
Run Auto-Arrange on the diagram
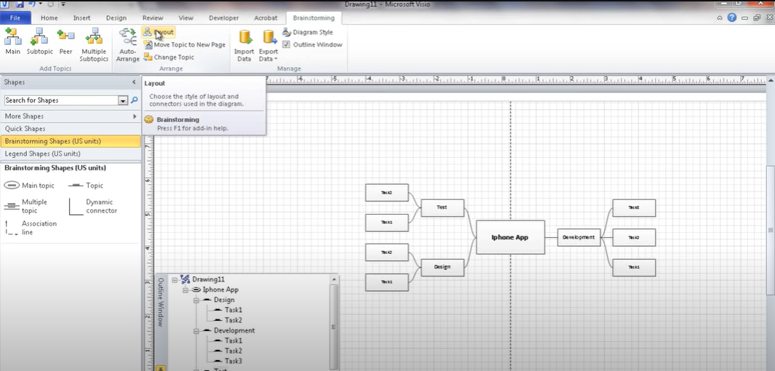coord(127,44)
